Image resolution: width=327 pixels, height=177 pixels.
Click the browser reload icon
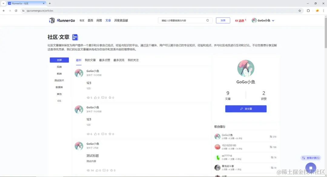pyautogui.click(x=16, y=10)
